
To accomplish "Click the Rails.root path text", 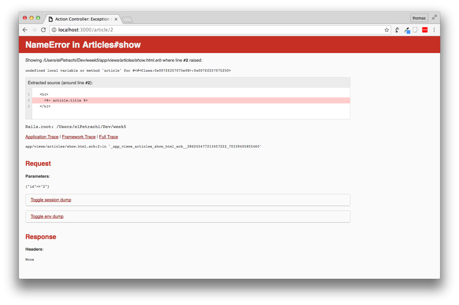I will [x=76, y=127].
